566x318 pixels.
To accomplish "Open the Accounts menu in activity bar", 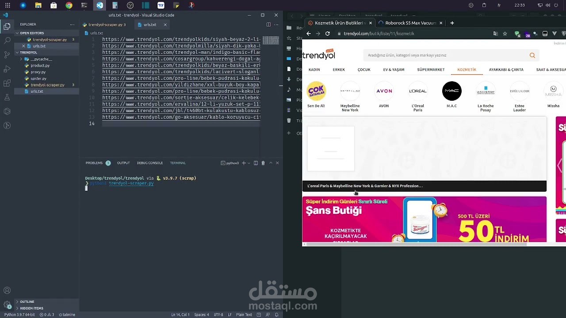I will [7, 291].
